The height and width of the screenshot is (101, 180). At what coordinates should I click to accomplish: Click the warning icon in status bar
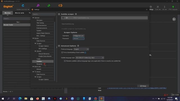point(165,95)
